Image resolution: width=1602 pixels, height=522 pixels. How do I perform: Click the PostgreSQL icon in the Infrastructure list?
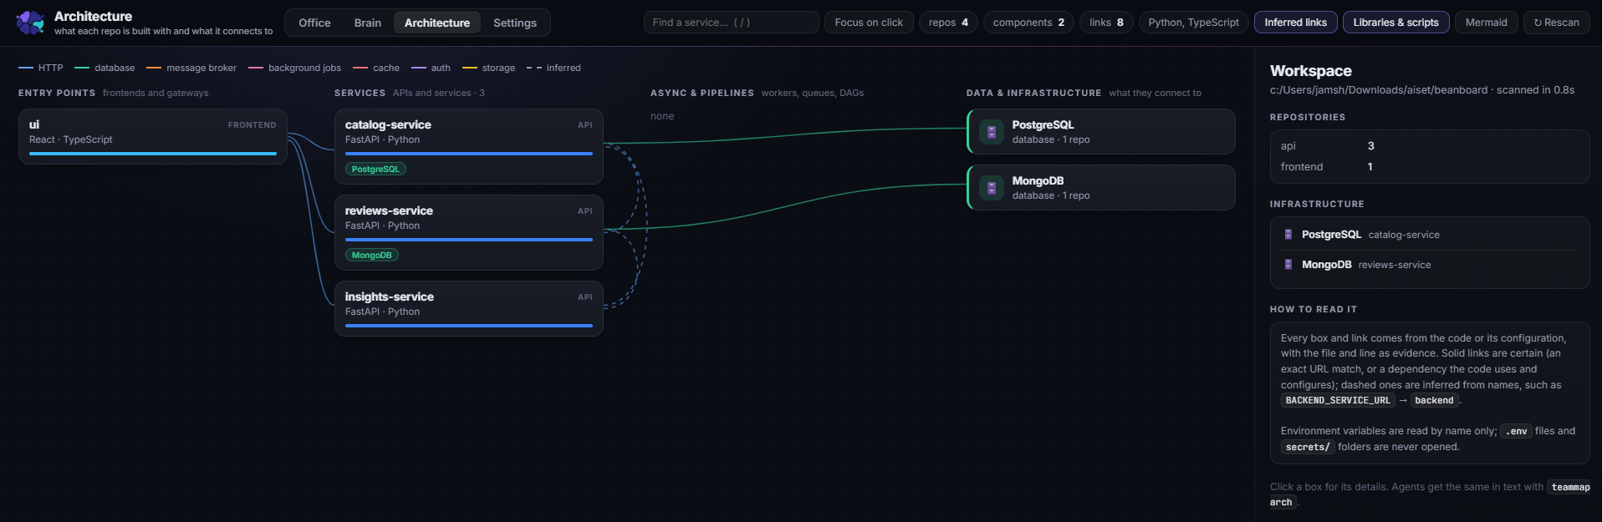pyautogui.click(x=1288, y=235)
